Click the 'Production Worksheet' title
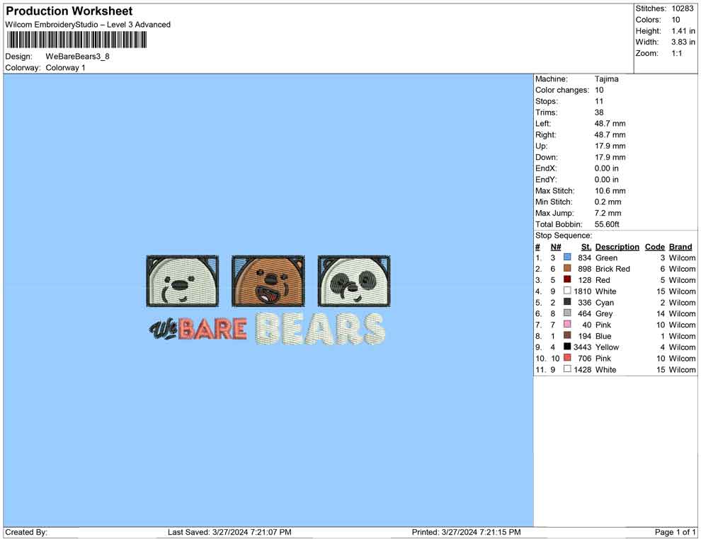This screenshot has width=701, height=539. point(69,11)
